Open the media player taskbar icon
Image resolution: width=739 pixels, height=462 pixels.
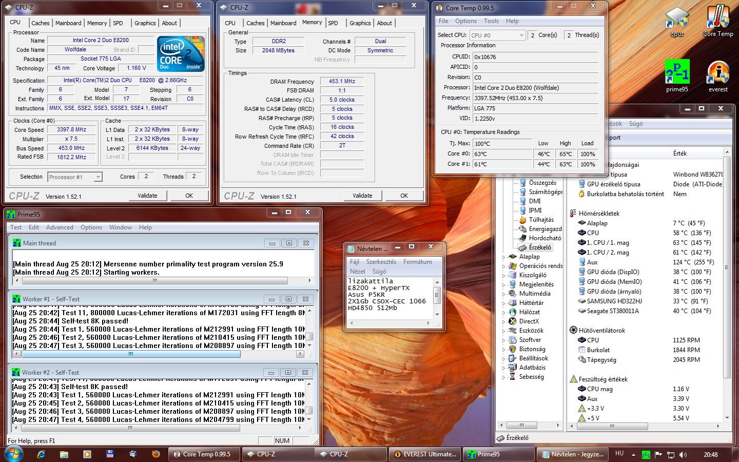(87, 454)
